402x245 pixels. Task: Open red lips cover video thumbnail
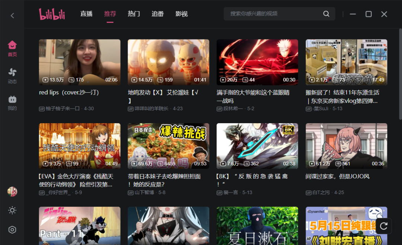pyautogui.click(x=80, y=62)
